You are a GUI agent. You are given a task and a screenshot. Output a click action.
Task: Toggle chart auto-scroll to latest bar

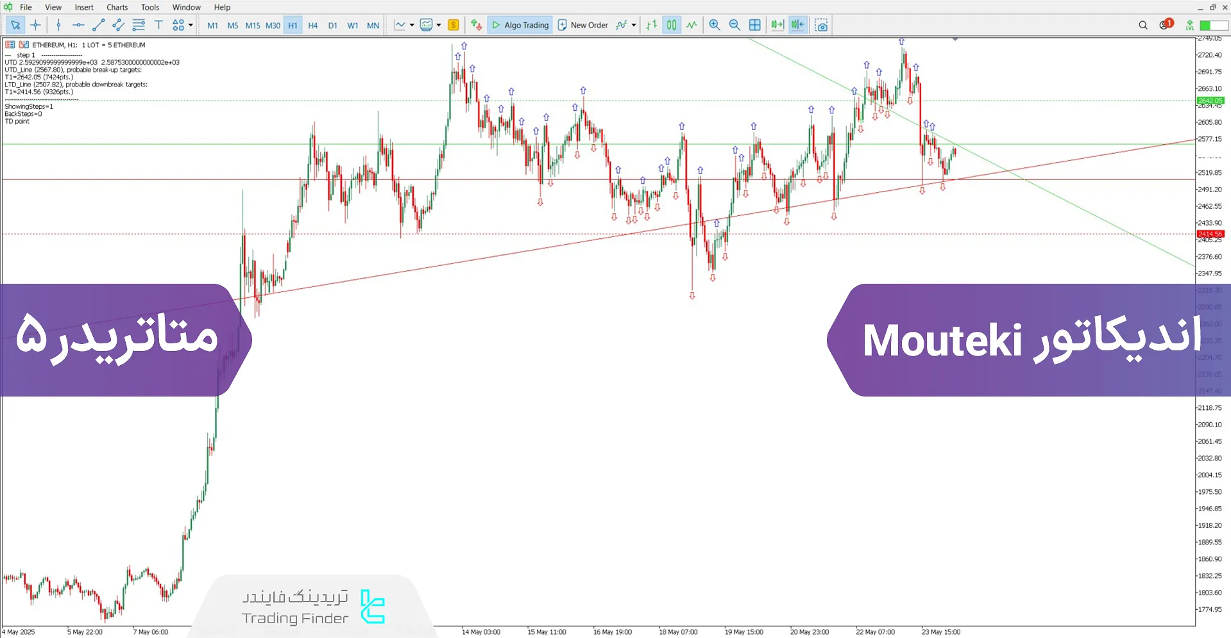coord(777,25)
